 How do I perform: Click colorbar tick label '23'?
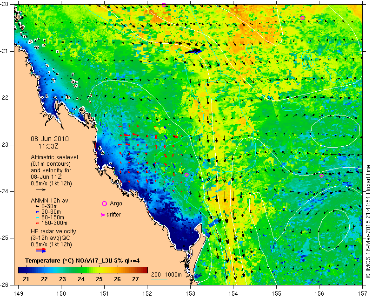(x=62, y=279)
